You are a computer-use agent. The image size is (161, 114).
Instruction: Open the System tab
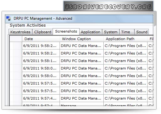[111, 32]
